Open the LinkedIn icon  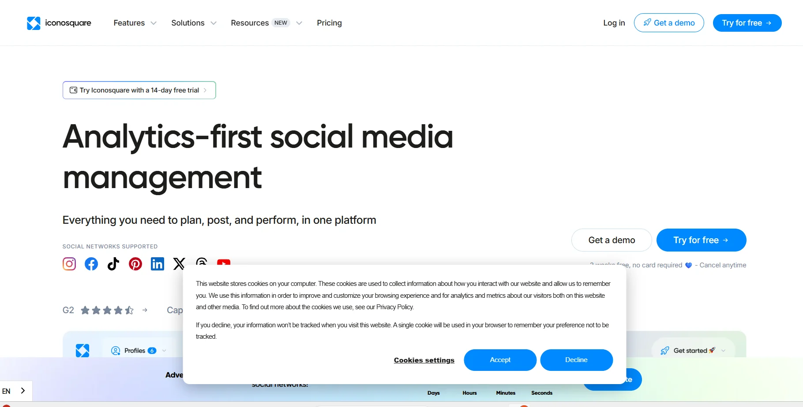pos(158,264)
